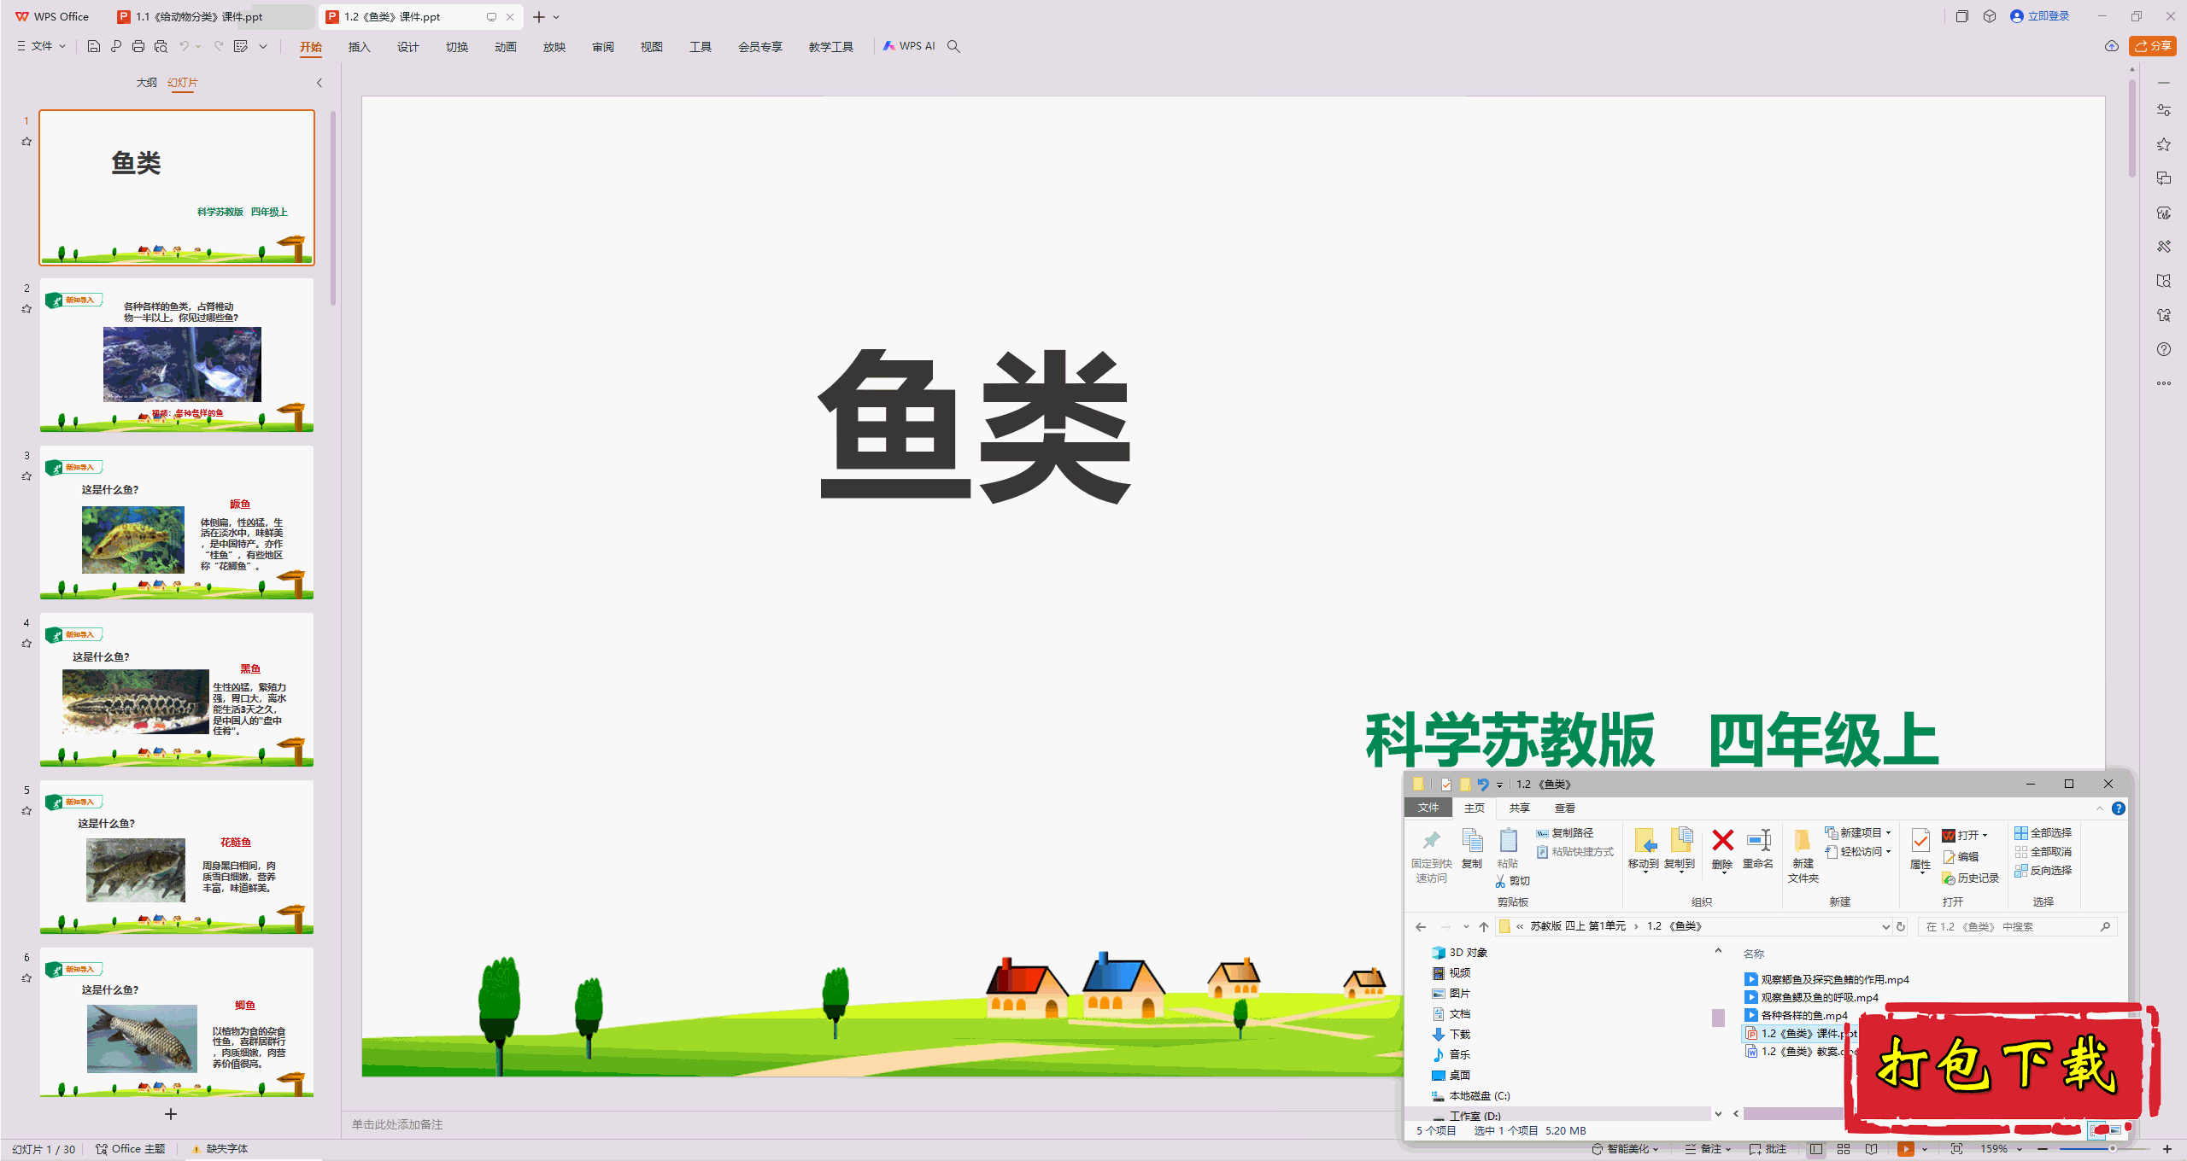Click the star marker under slide 1 number
Viewport: 2187px width, 1161px height.
click(26, 142)
